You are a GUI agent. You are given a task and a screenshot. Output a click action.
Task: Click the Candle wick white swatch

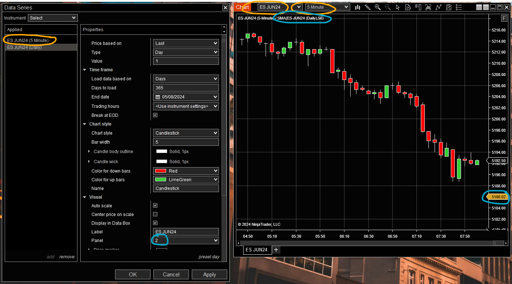pos(162,162)
